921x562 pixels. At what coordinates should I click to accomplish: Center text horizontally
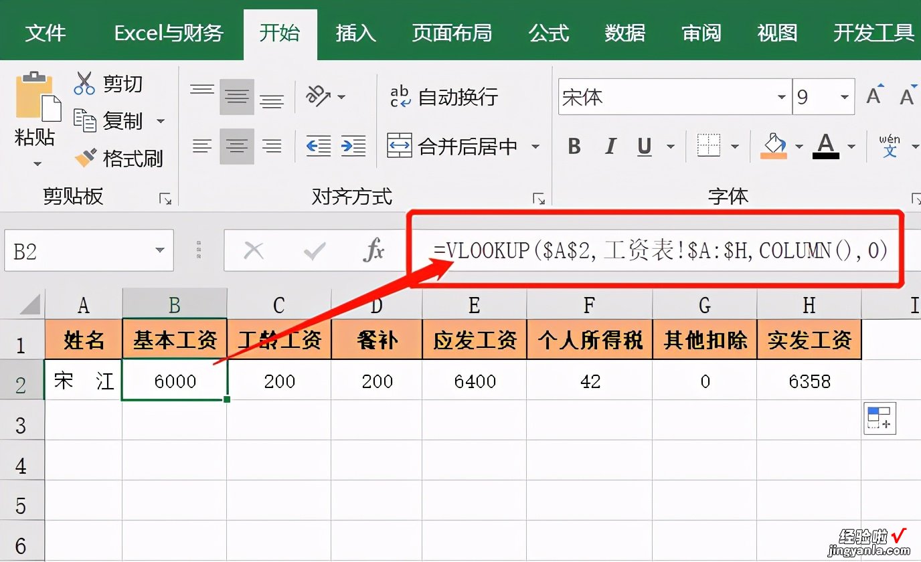click(237, 146)
